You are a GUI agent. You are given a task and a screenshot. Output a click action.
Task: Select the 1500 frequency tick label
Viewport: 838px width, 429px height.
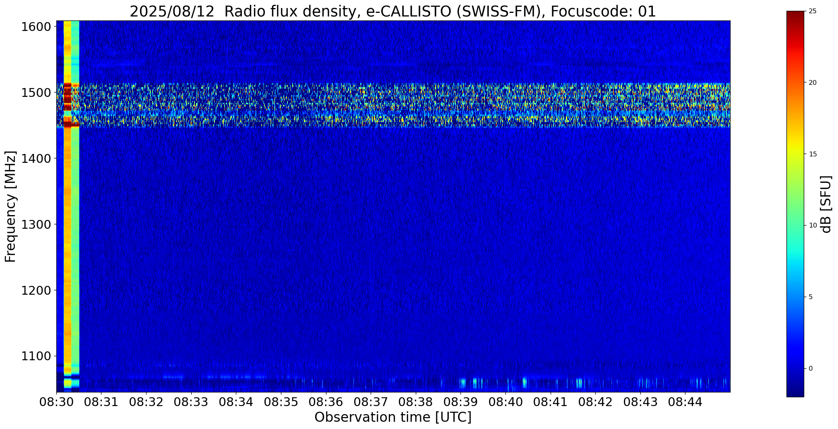(36, 93)
